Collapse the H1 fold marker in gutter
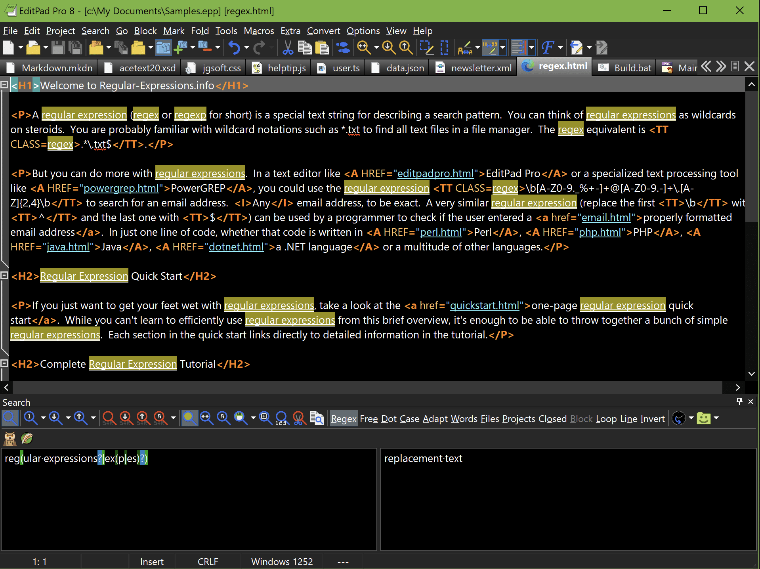This screenshot has width=760, height=569. 4,85
